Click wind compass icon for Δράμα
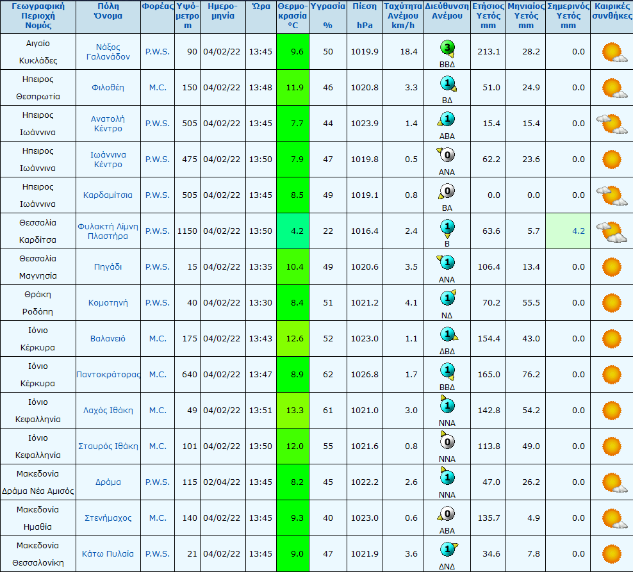The width and height of the screenshot is (633, 572). coord(447,477)
